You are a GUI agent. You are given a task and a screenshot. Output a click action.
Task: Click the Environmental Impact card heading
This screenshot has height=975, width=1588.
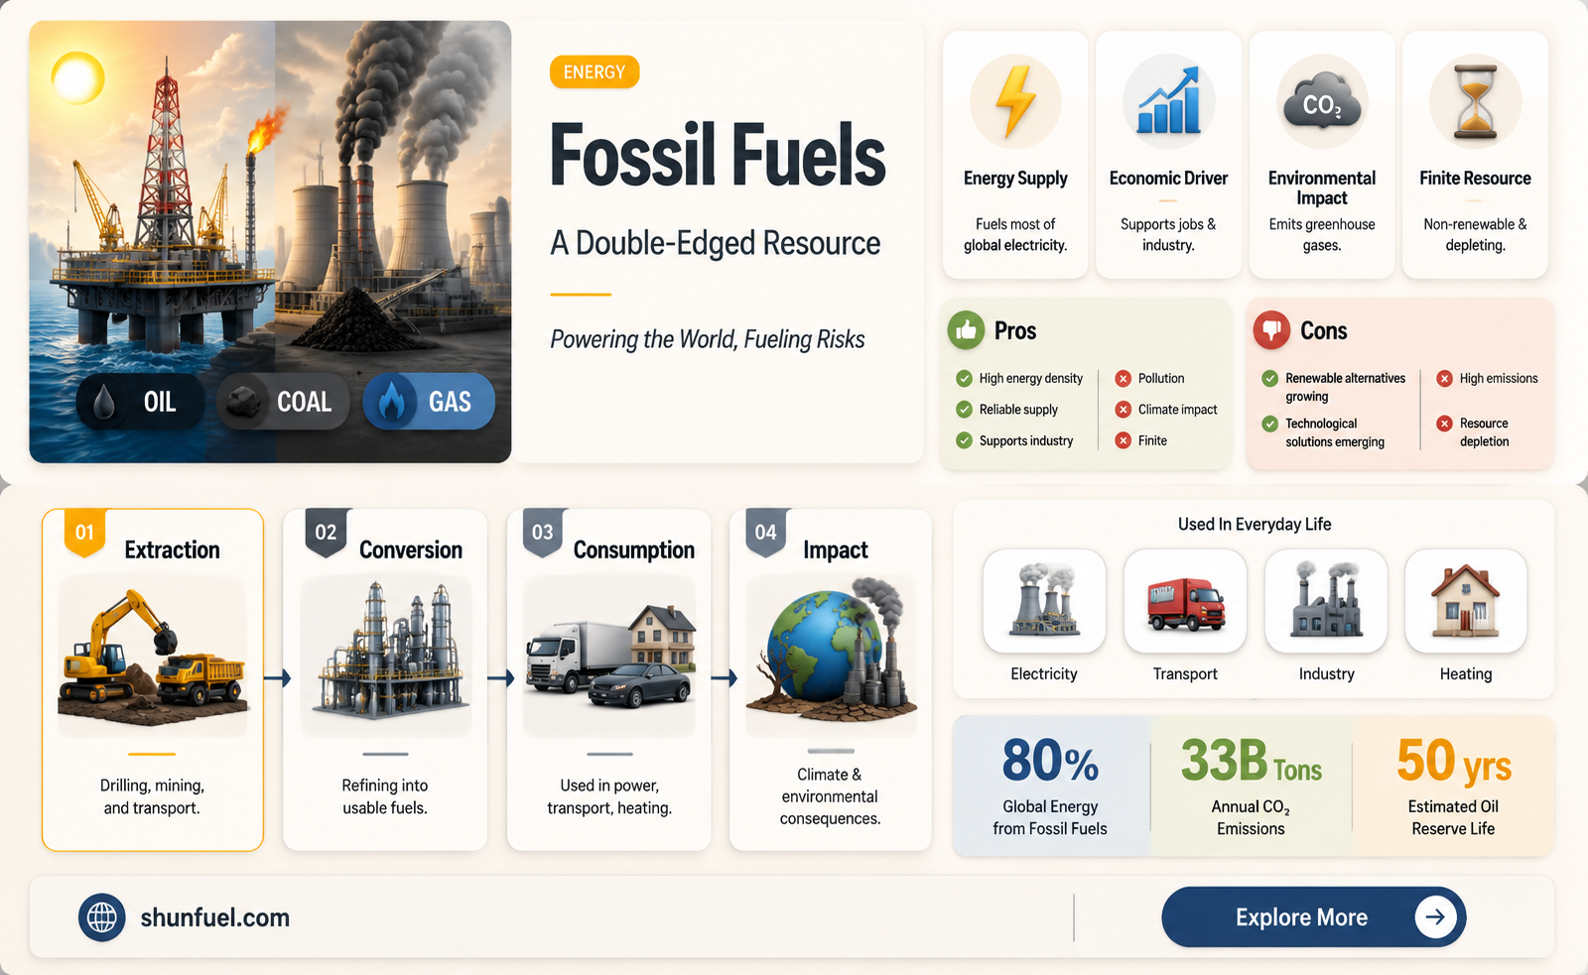(1322, 187)
